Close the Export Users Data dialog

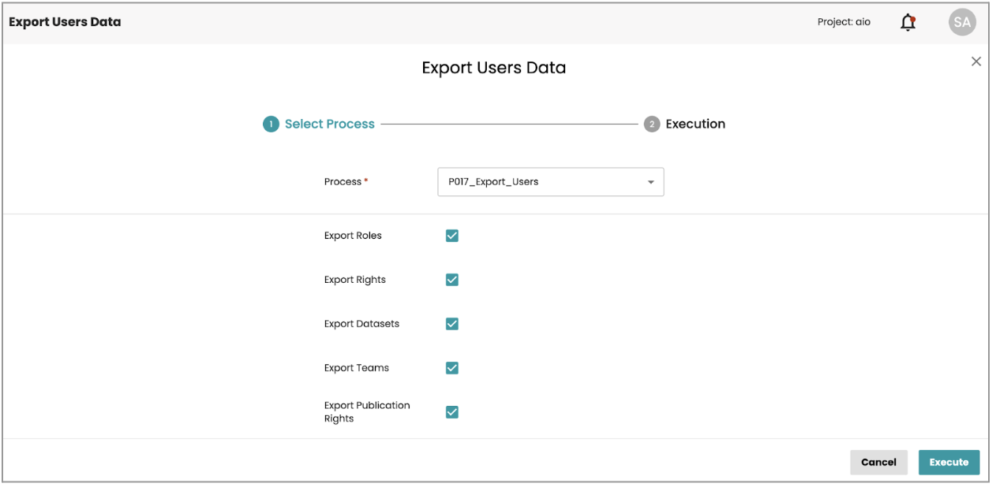[975, 61]
